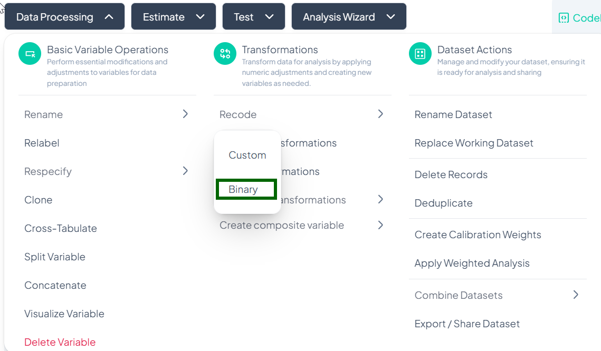The width and height of the screenshot is (601, 351).
Task: Expand Create composite variable submenu arrow
Action: pyautogui.click(x=380, y=225)
